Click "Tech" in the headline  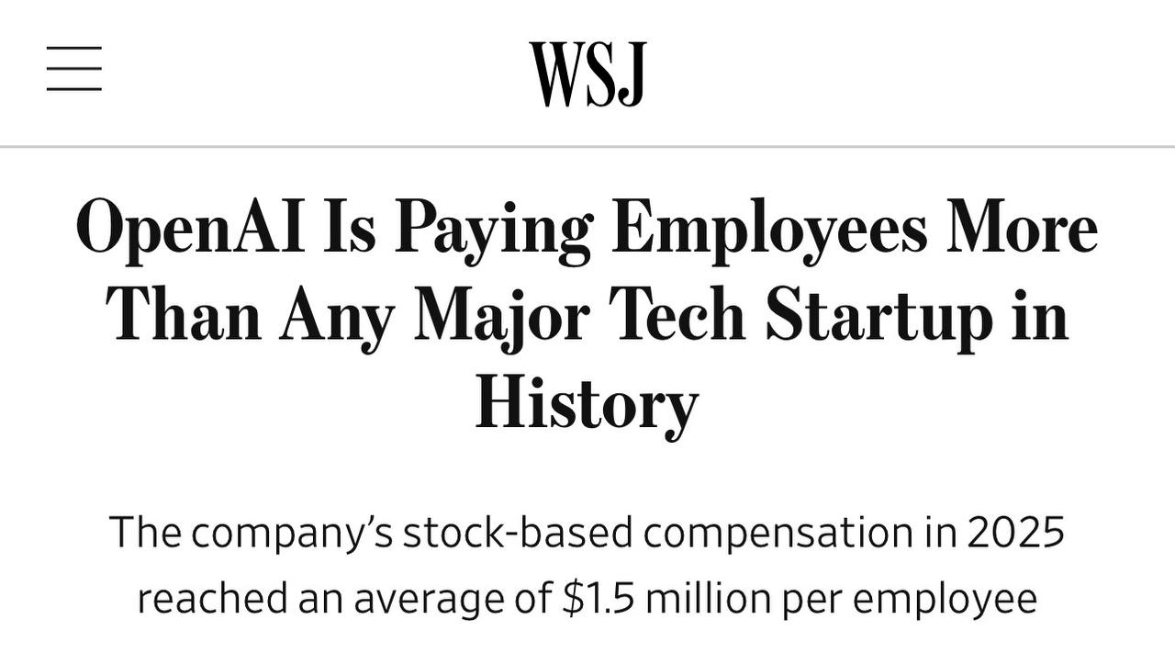(x=678, y=315)
